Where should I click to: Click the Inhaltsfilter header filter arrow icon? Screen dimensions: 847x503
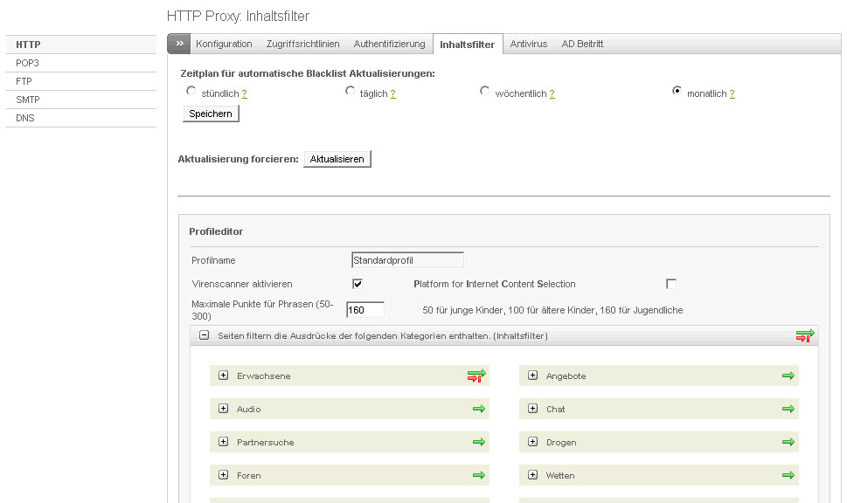pos(804,335)
